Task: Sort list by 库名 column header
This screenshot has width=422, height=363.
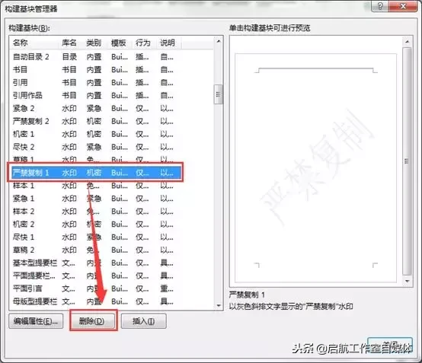Action: (x=71, y=43)
